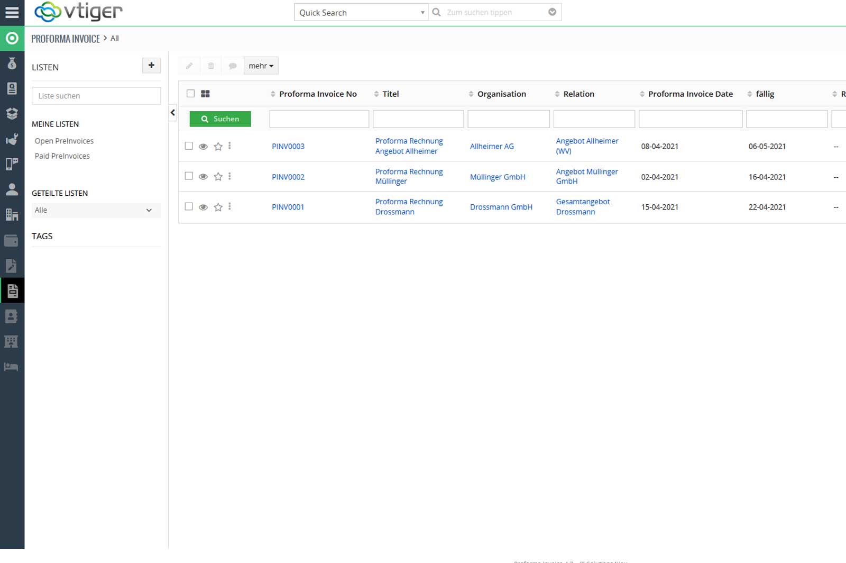Select the Open PreInvoices list

click(x=64, y=141)
